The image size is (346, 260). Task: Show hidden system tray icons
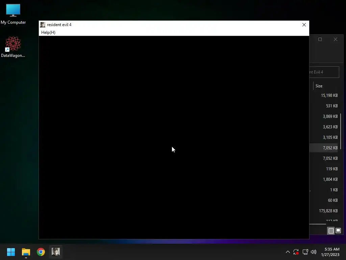pos(288,252)
